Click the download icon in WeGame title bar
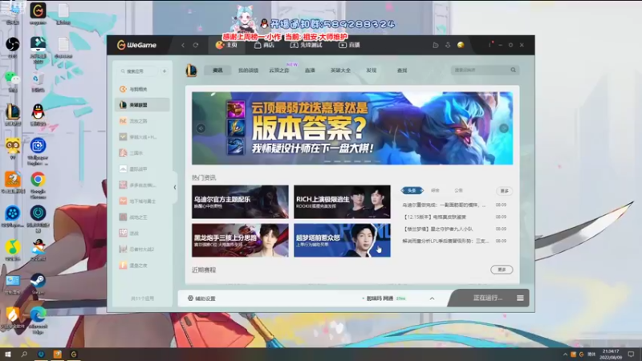 point(448,45)
